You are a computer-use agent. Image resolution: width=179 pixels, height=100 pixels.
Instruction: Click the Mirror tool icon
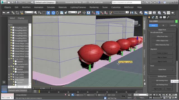click(132, 13)
